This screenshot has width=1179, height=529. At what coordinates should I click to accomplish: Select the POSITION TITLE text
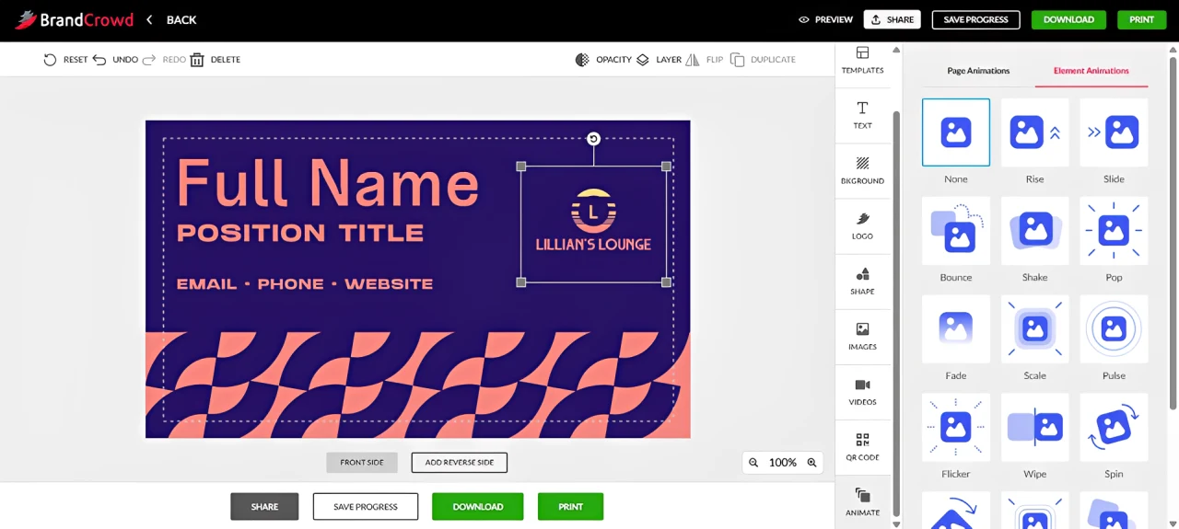(300, 233)
